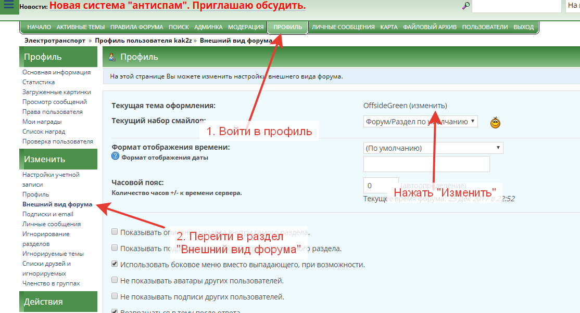
Task: Click the (изменить) theme link
Action: [428, 106]
